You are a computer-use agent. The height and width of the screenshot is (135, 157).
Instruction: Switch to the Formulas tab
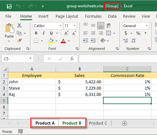point(93,16)
